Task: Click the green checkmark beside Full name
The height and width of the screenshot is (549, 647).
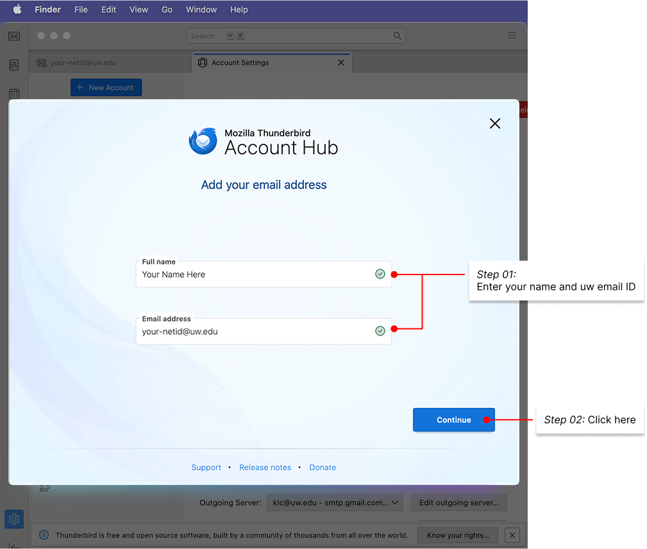Action: [380, 273]
